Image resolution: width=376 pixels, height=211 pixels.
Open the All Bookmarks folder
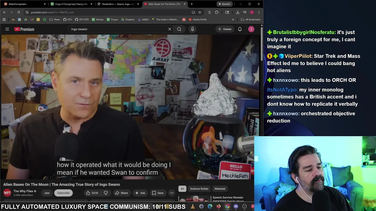click(251, 20)
